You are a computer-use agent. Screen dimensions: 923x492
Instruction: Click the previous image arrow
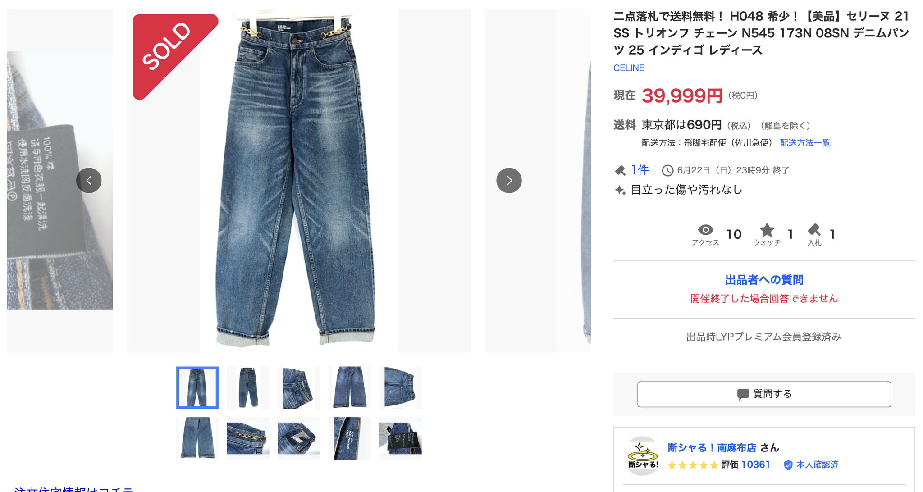[x=89, y=181]
